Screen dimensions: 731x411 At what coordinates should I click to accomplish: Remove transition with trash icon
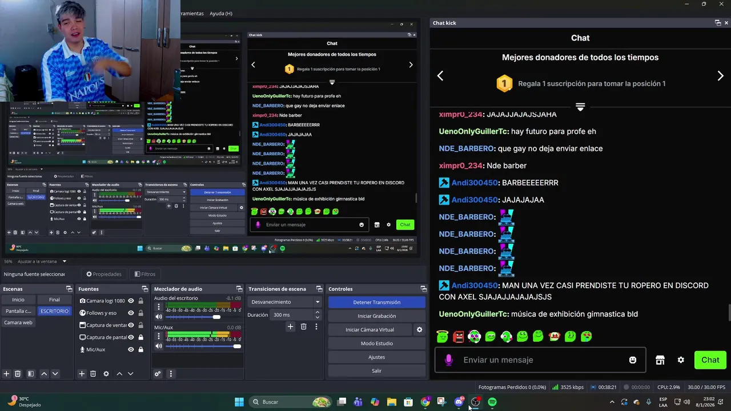point(303,327)
